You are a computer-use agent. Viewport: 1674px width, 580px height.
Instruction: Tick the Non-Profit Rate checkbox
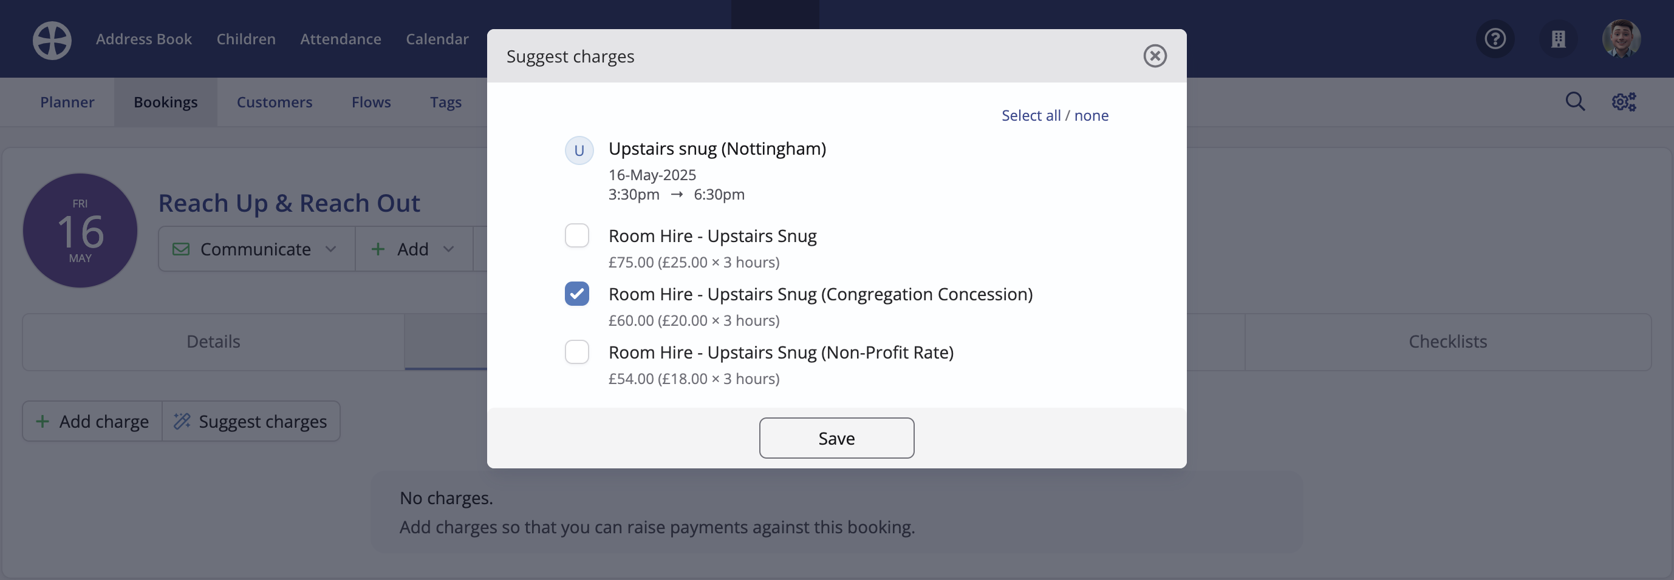point(577,352)
